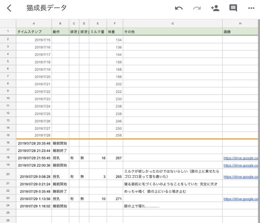260x223 pixels.
Task: Select the 2019/07/28 20:35:48 timestamp cell
Action: 34,143
